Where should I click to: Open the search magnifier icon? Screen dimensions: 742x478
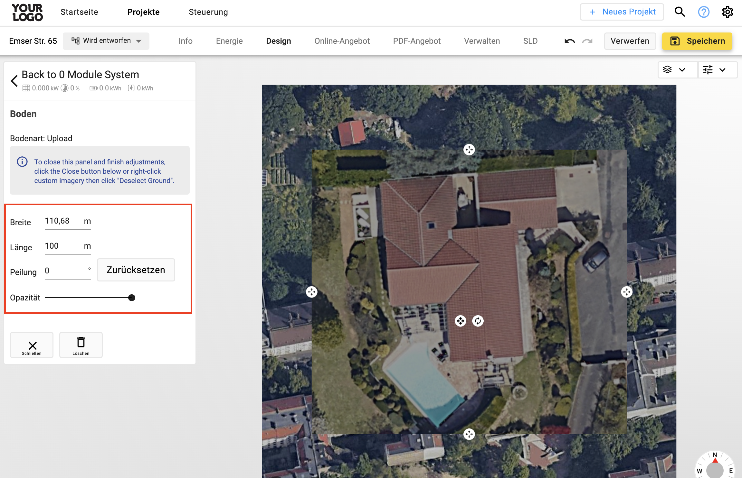click(680, 12)
